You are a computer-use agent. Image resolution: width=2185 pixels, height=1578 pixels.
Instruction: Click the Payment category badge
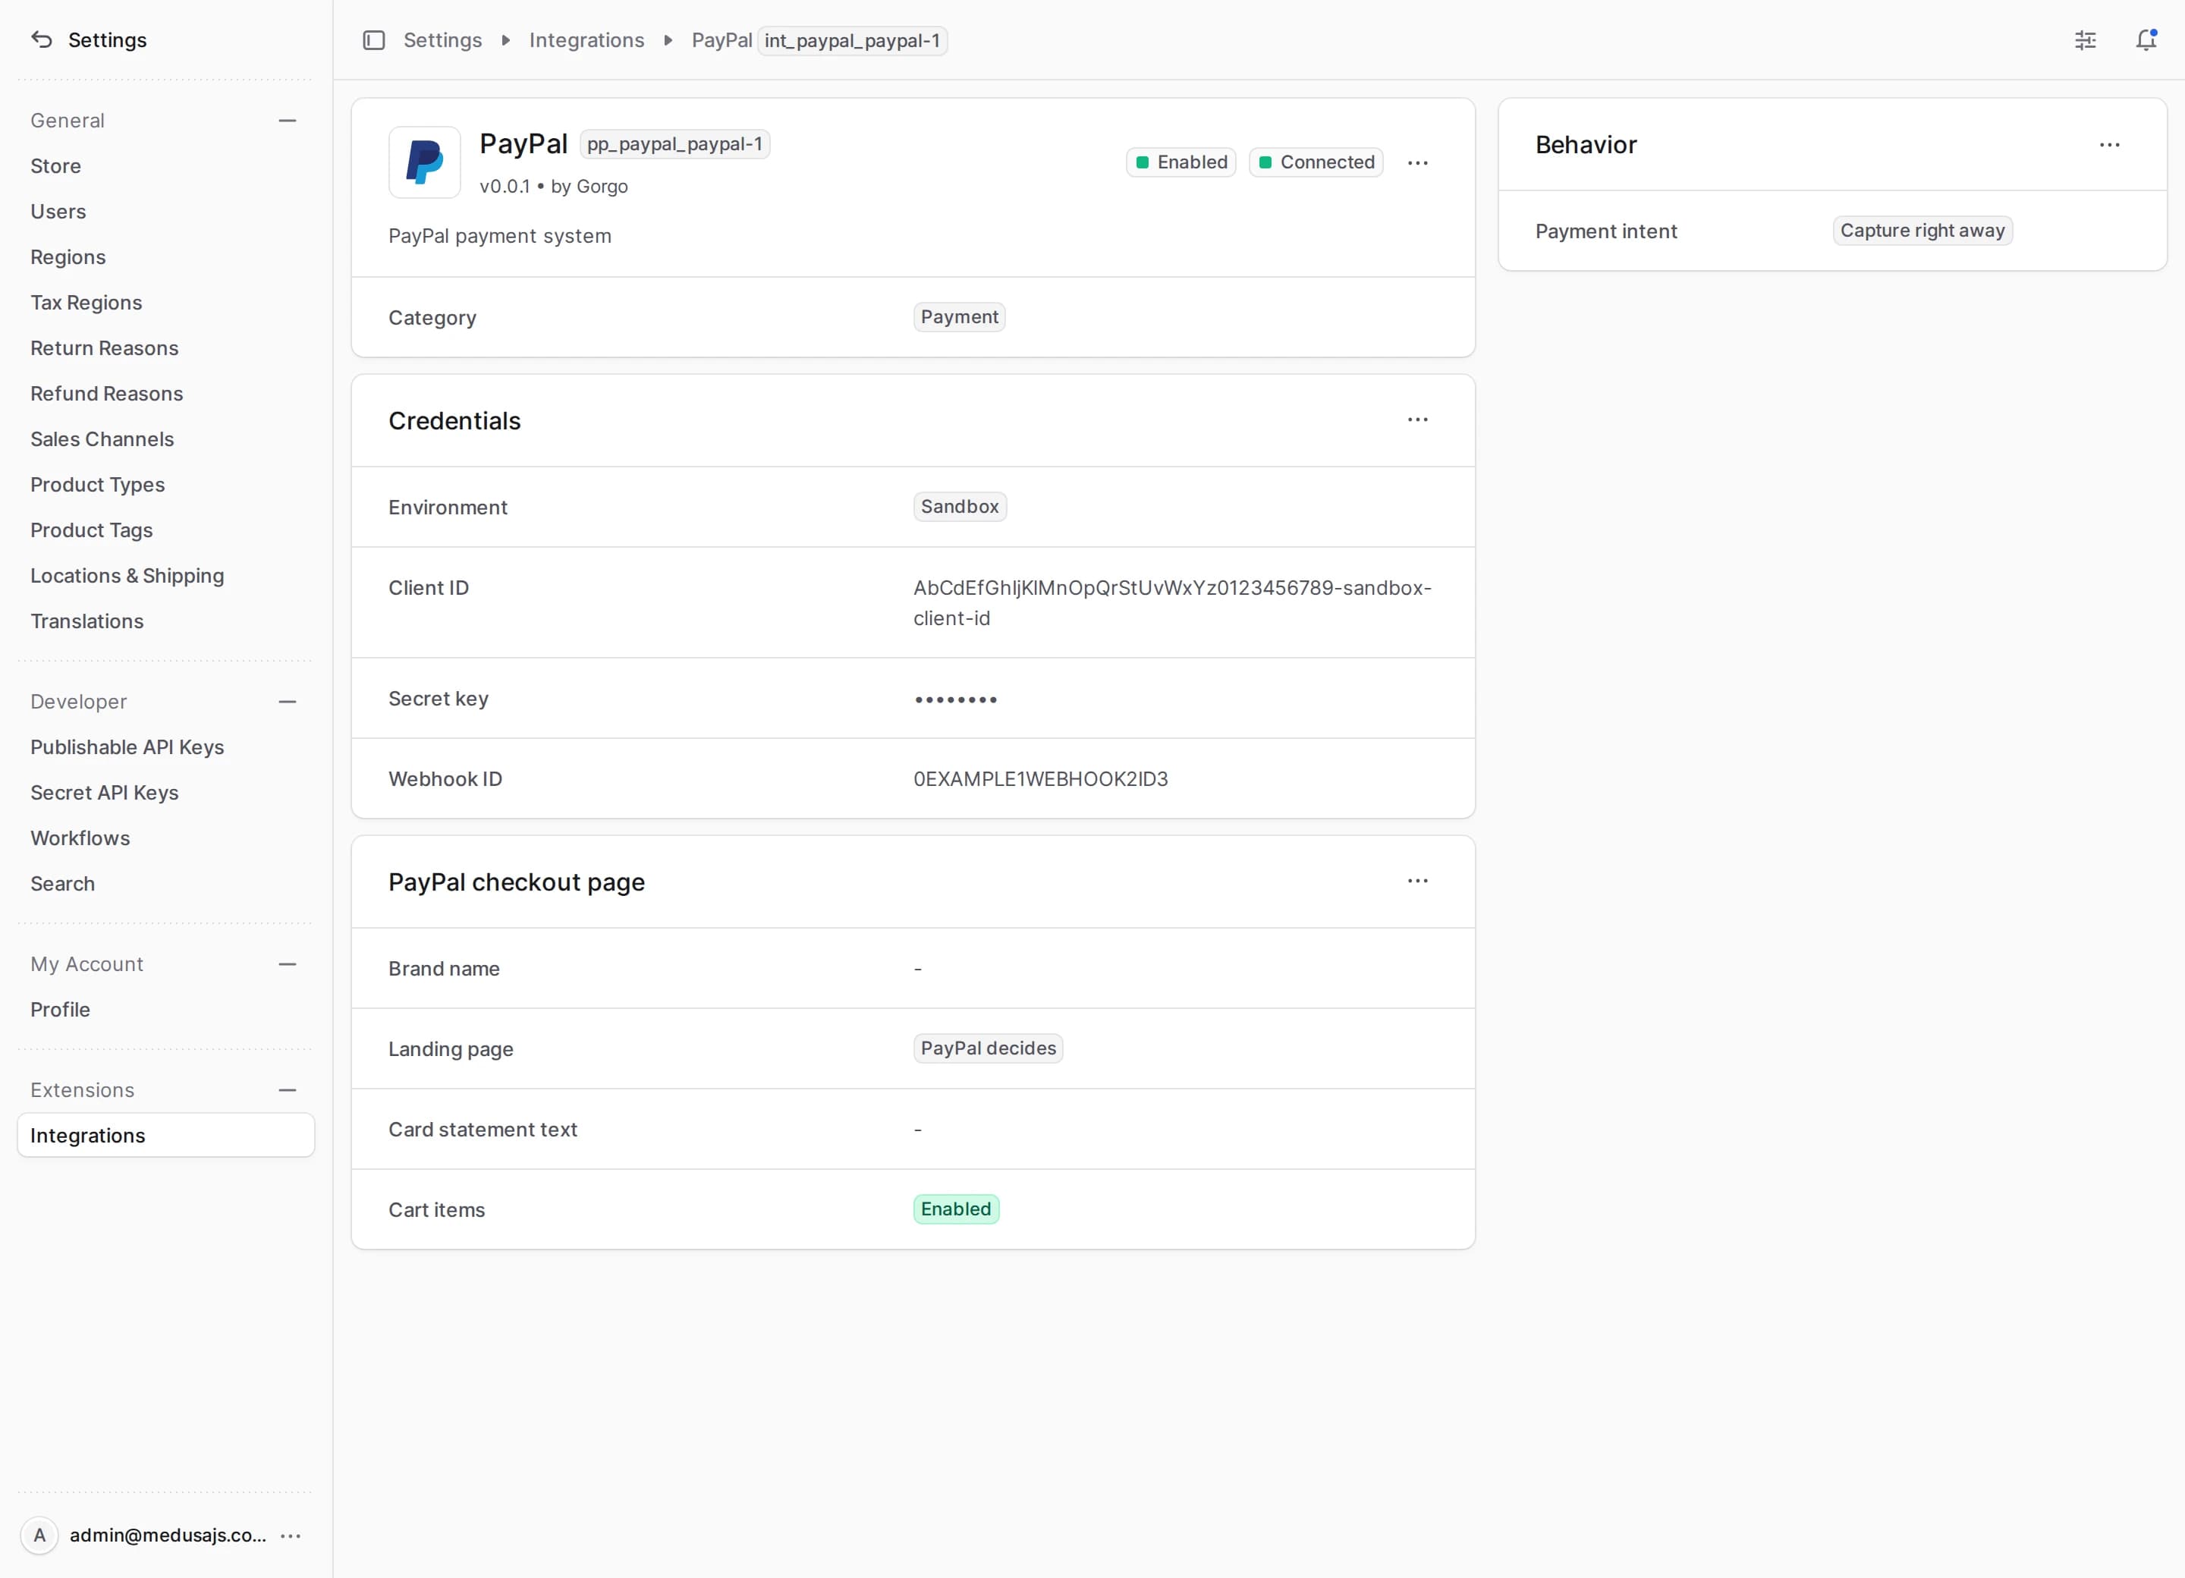click(958, 317)
